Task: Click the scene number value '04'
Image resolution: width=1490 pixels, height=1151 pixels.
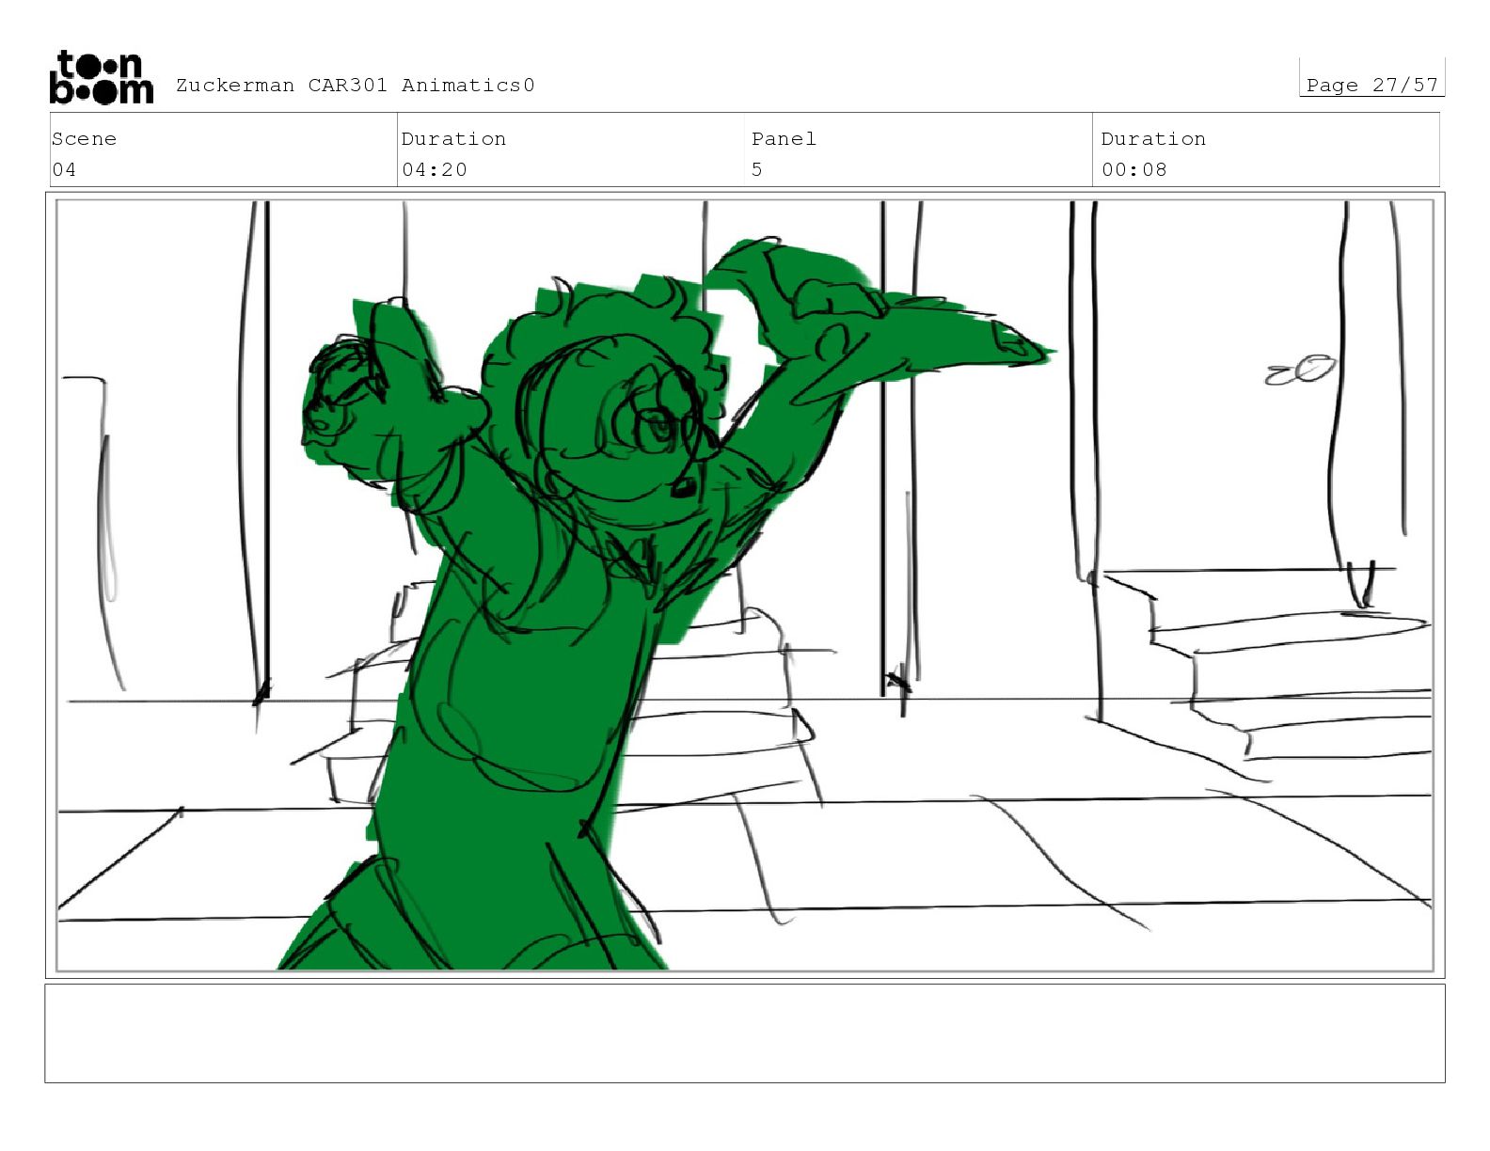Action: [x=64, y=170]
